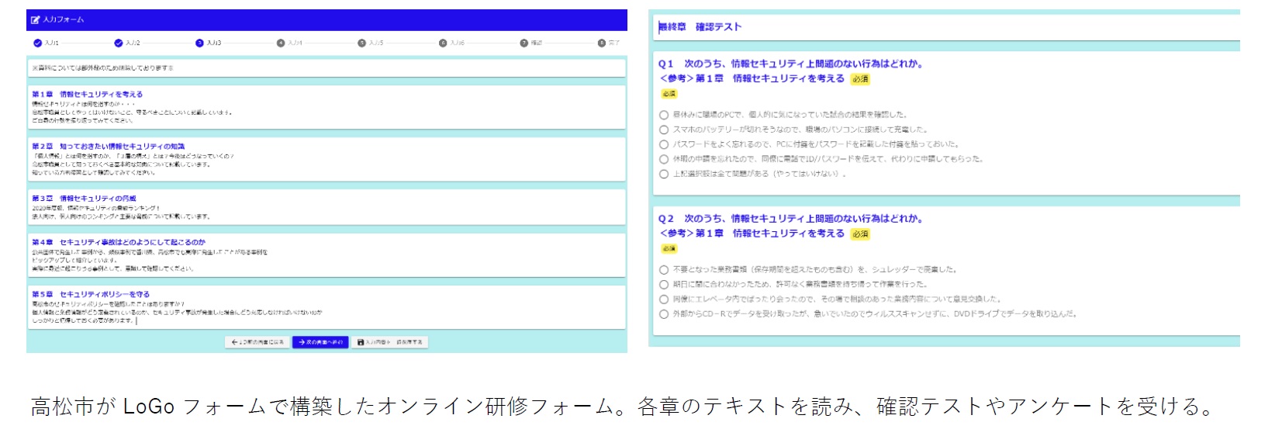Viewport: 1282px width, 443px height.
Task: Select Q1 option about charging smartphone on work PC
Action: 664,130
